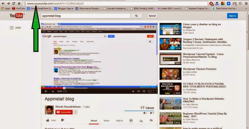Enter fullscreen mode in the video player

(x=155, y=91)
